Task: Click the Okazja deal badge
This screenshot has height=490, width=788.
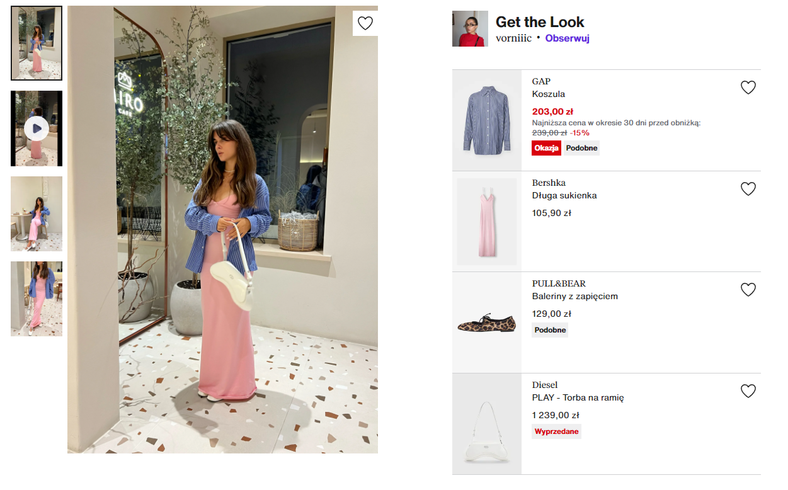Action: coord(545,148)
